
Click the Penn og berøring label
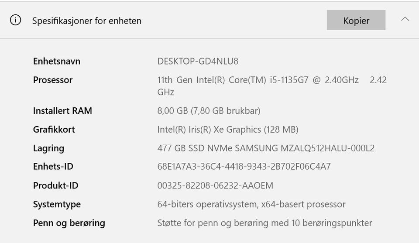click(69, 223)
